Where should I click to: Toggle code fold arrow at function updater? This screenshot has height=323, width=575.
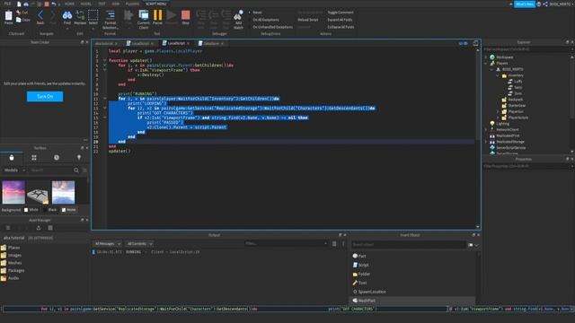[x=104, y=60]
